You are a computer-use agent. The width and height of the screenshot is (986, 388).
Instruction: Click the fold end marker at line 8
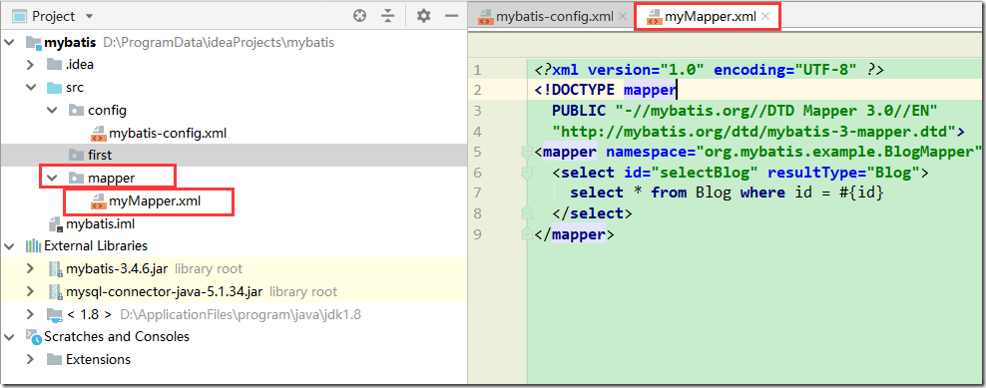pos(527,213)
